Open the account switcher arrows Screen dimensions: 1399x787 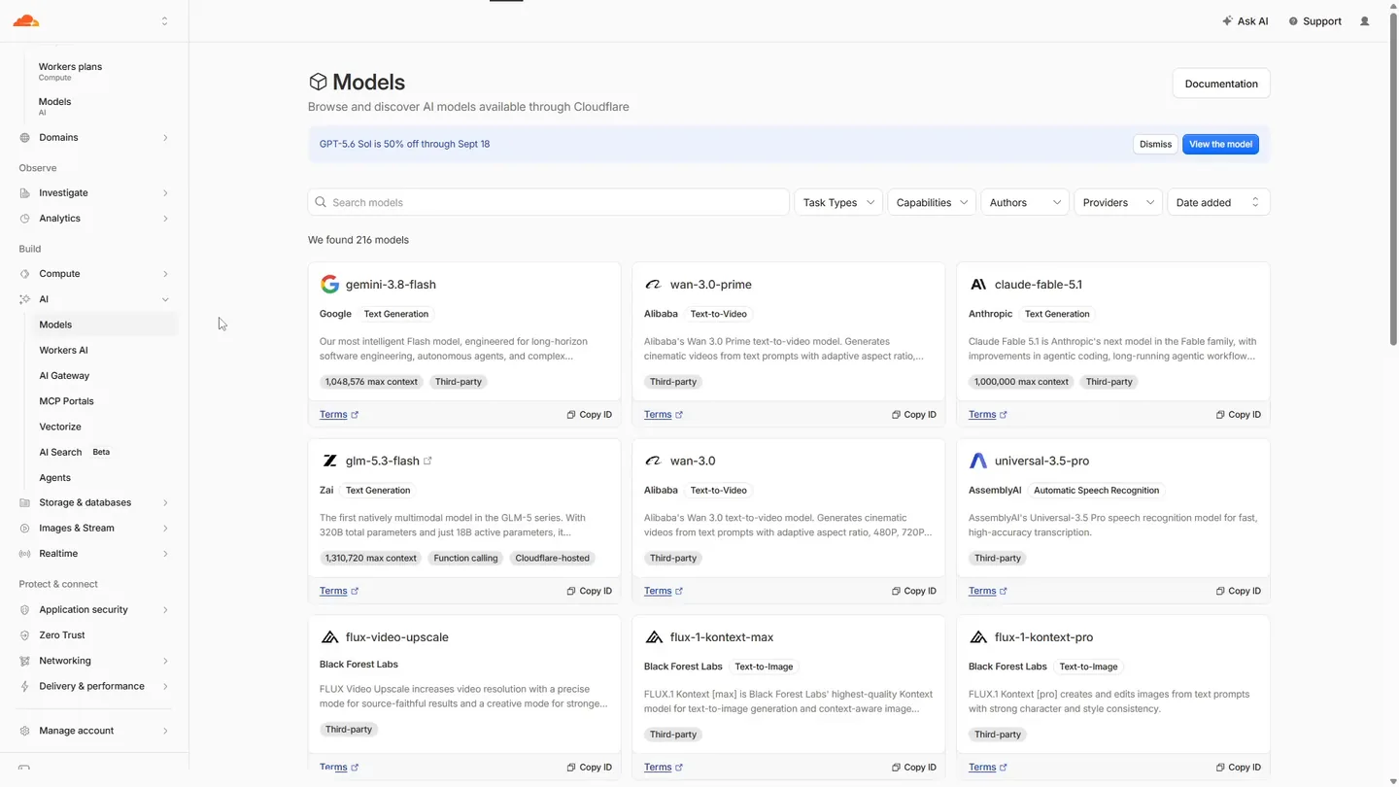point(164,21)
